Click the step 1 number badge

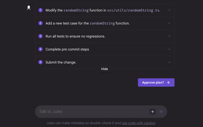(40, 10)
